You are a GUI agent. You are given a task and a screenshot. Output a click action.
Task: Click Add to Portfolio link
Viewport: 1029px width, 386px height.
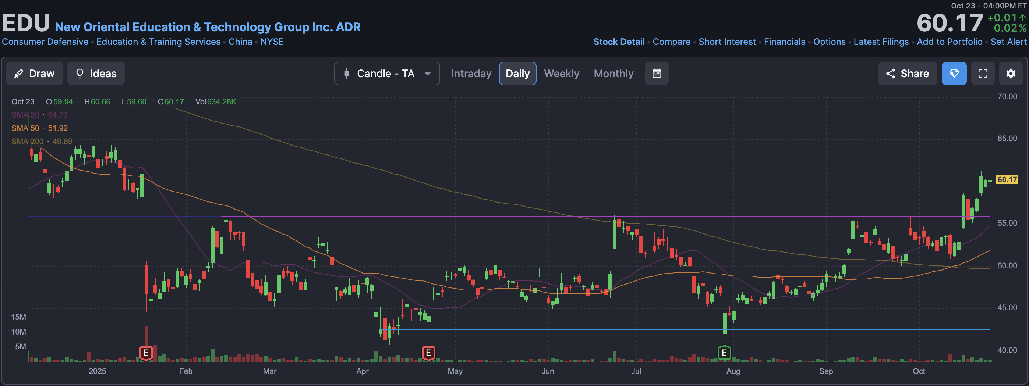point(950,42)
